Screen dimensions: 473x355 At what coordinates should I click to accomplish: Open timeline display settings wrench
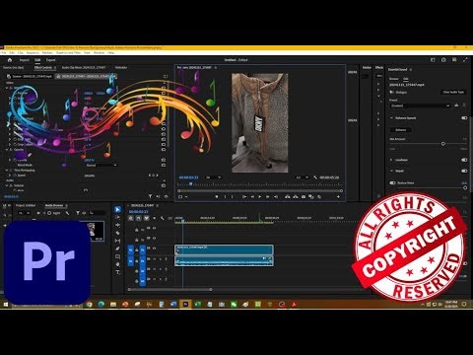tap(163, 218)
